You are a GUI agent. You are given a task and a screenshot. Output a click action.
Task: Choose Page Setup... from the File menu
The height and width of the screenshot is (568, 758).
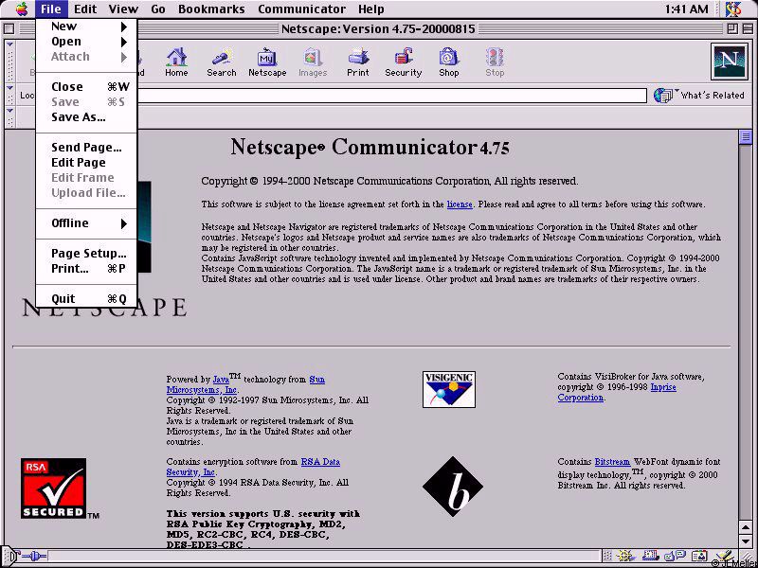coord(87,254)
